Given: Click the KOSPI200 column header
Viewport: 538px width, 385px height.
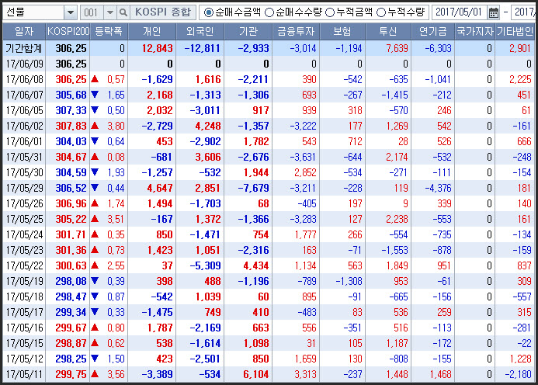Looking at the screenshot, I should click(68, 32).
